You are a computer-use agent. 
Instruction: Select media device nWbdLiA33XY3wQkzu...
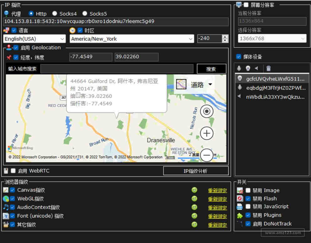click(272, 97)
